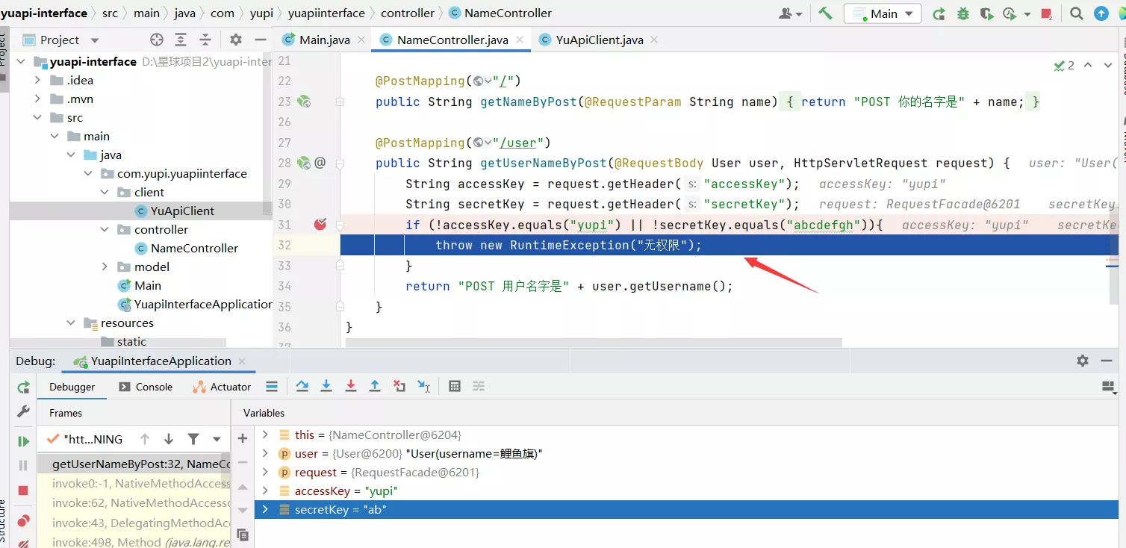
Task: Select YuApiClient in project tree
Action: 182,211
